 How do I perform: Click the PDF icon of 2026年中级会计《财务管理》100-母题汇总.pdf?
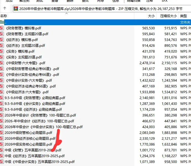(2, 115)
